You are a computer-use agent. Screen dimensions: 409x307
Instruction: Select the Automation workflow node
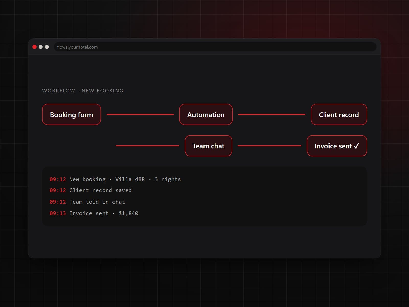pyautogui.click(x=206, y=114)
